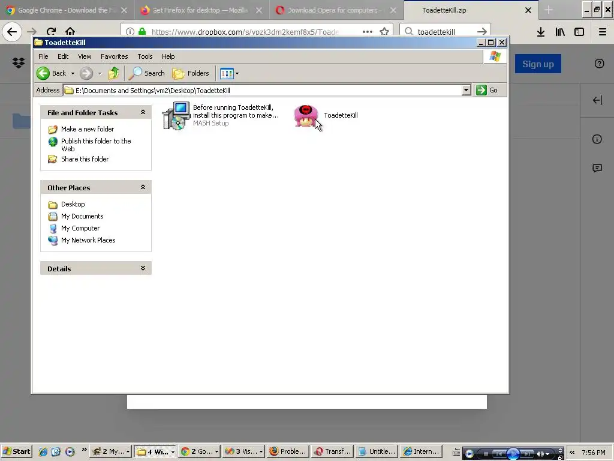This screenshot has height=461, width=614.
Task: Expand hidden system tray icons
Action: pos(572,452)
